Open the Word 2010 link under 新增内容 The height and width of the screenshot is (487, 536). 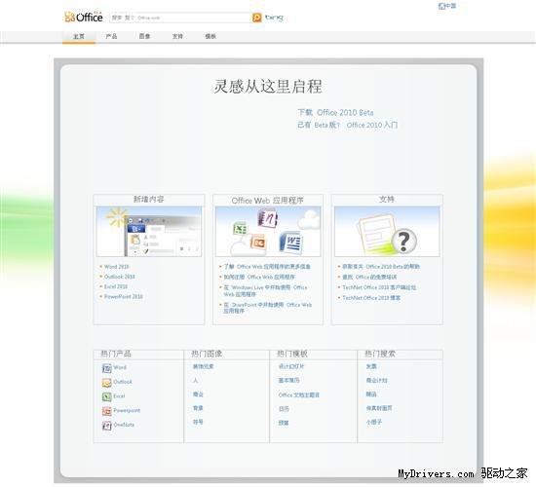117,267
